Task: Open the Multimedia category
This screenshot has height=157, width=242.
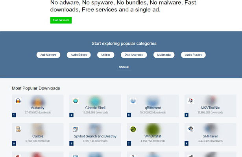Action: pos(164,55)
